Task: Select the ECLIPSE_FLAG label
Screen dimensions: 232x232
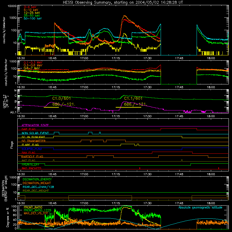Action: (32, 149)
